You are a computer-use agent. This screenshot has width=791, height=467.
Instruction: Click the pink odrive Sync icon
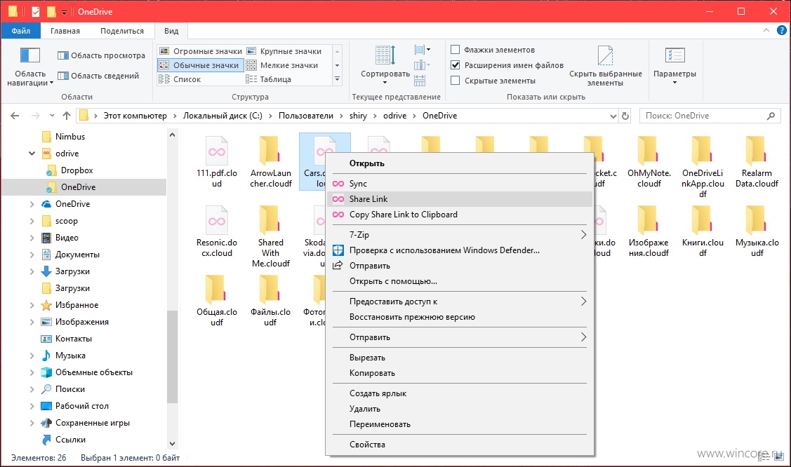pyautogui.click(x=338, y=184)
